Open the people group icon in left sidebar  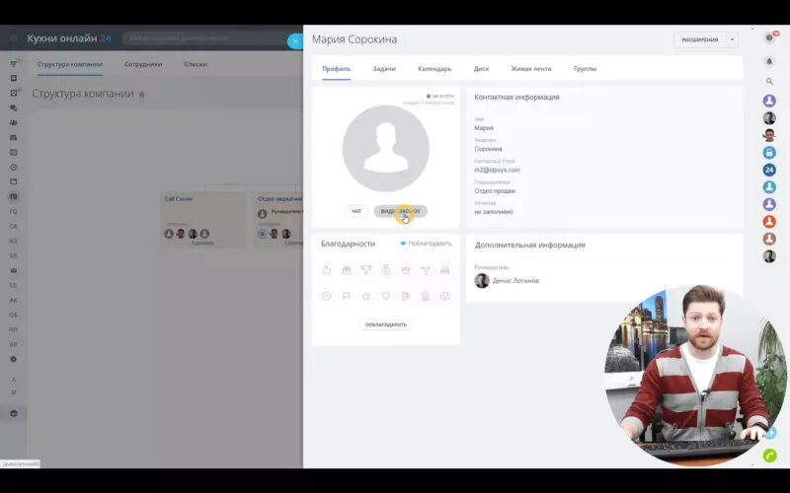pyautogui.click(x=14, y=122)
